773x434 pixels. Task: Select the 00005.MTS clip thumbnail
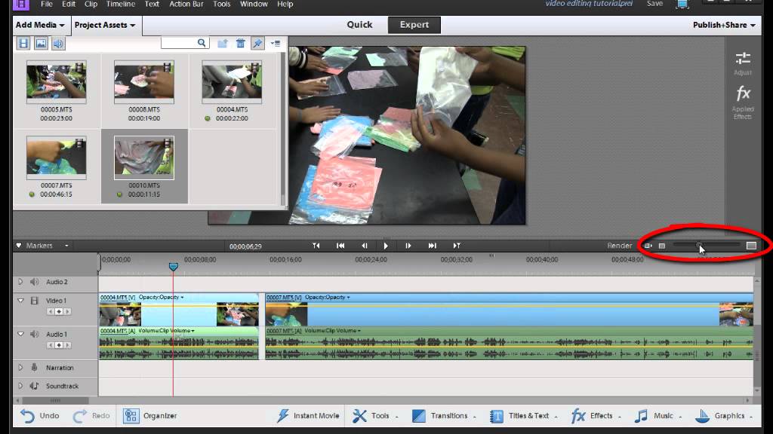[x=56, y=81]
